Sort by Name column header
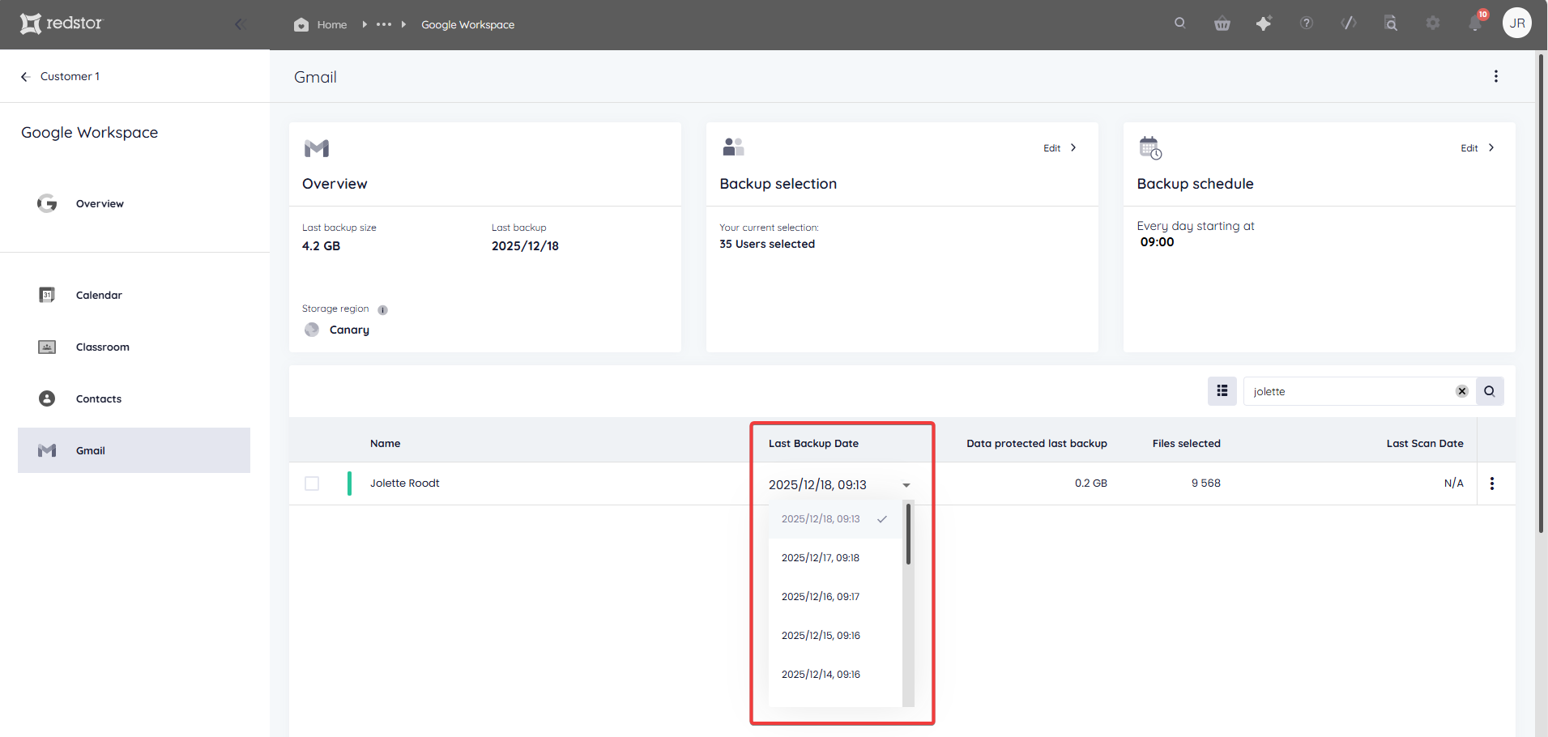The image size is (1548, 737). [386, 444]
